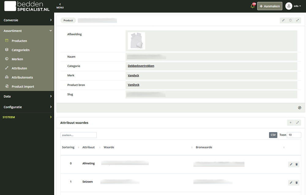Viewport: 306px width, 195px height.
Task: Follow the Vandyck merk link
Action: tap(133, 75)
